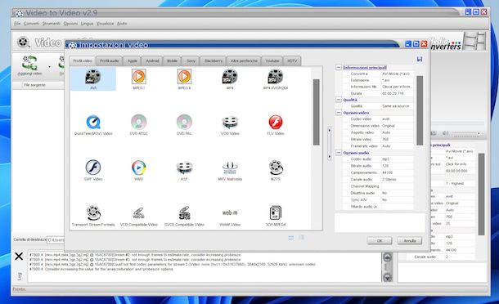Choose VCD Compatible Video icon
This screenshot has height=304, width=499.
tap(139, 213)
